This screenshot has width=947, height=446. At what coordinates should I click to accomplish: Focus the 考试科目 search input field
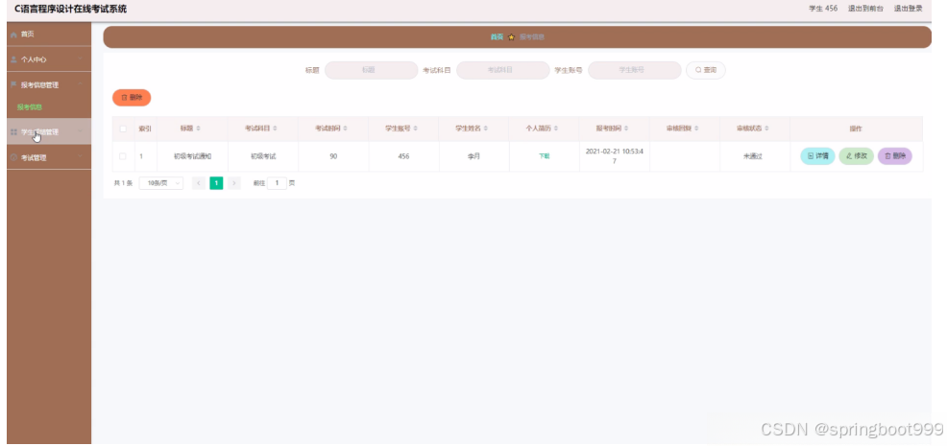503,71
